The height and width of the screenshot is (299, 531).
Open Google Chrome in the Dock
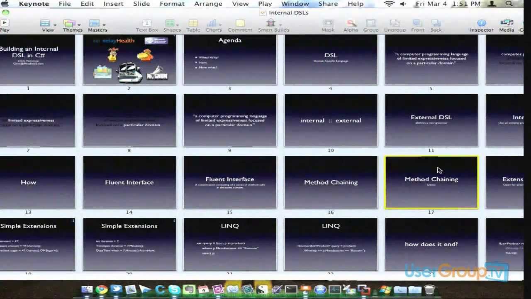[102, 289]
